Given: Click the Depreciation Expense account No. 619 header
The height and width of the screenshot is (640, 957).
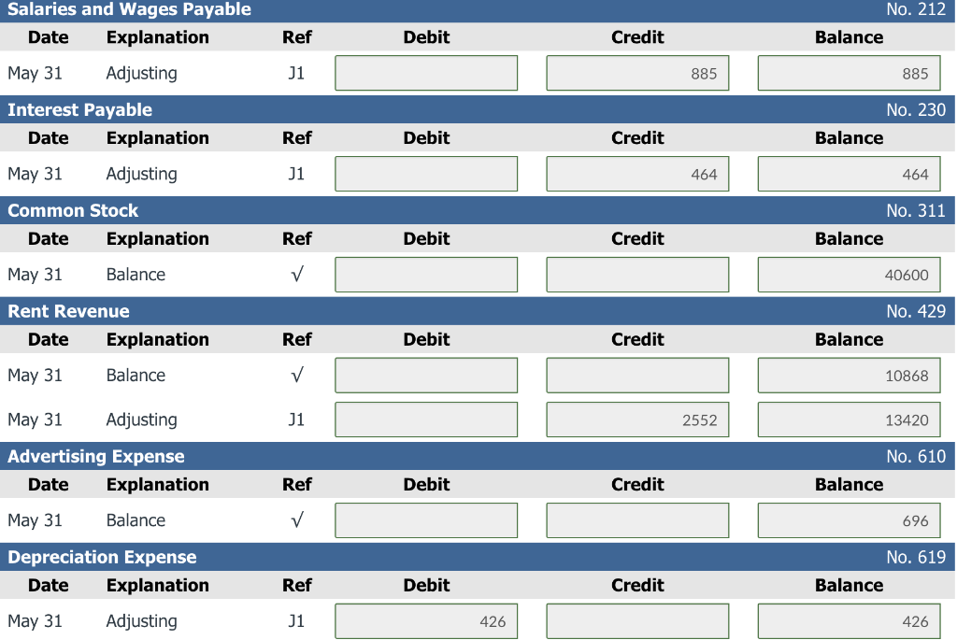Looking at the screenshot, I should [x=478, y=557].
